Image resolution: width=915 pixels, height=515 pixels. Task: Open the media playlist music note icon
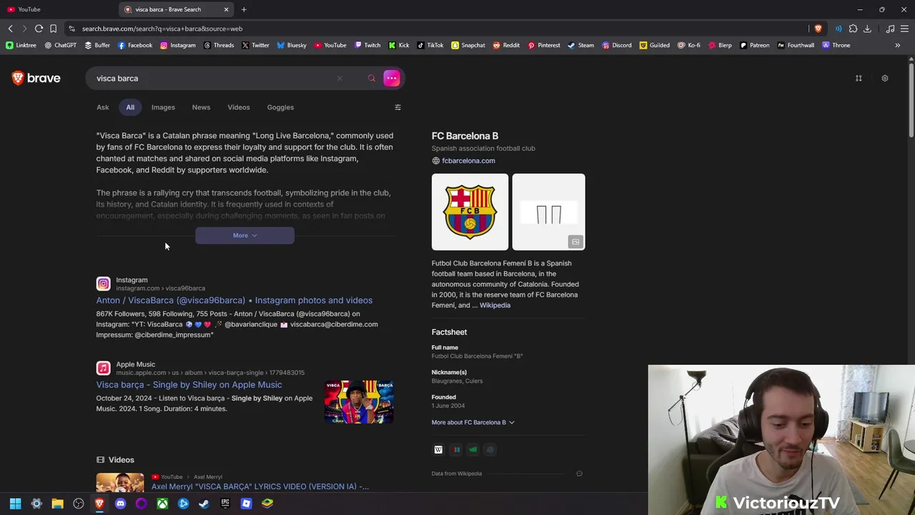[x=890, y=29]
